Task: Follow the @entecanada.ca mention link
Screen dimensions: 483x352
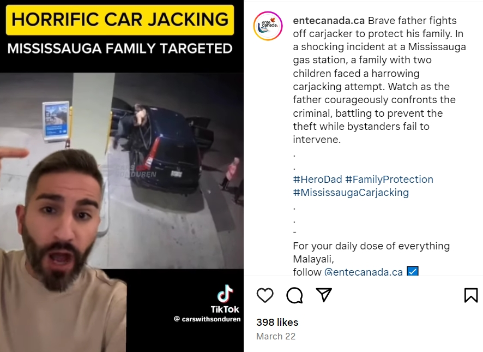Action: 364,271
